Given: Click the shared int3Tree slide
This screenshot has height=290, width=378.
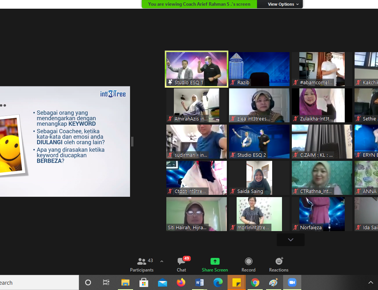Looking at the screenshot, I should coord(64,142).
